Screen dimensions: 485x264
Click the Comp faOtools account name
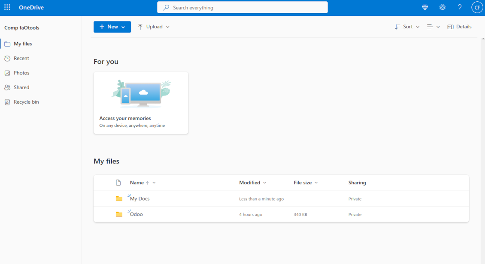tap(21, 28)
